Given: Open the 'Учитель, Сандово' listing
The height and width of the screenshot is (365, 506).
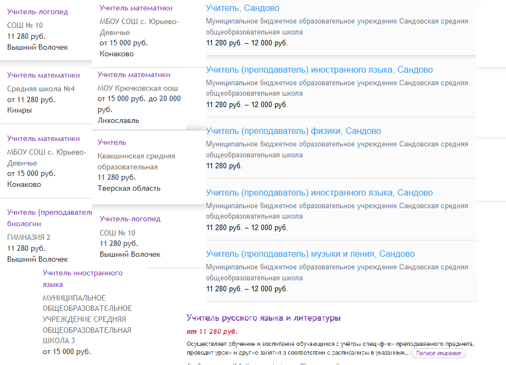Looking at the screenshot, I should click(243, 8).
